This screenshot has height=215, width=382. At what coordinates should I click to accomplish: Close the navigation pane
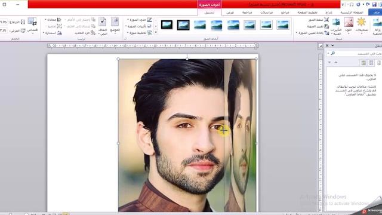[327, 45]
